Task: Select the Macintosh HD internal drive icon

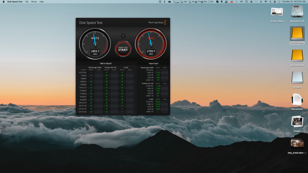Action: 297,13
